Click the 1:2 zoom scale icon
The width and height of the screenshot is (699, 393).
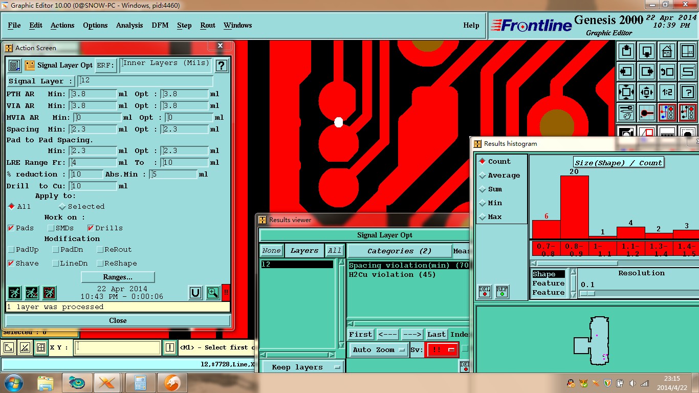click(x=667, y=93)
